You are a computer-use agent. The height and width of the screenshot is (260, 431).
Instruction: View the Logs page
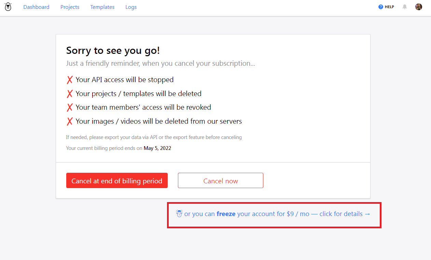(131, 7)
